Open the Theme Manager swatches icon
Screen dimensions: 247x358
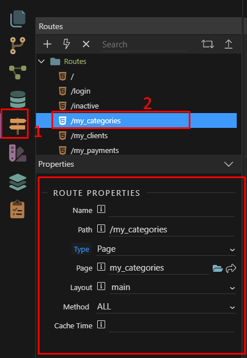[x=18, y=153]
